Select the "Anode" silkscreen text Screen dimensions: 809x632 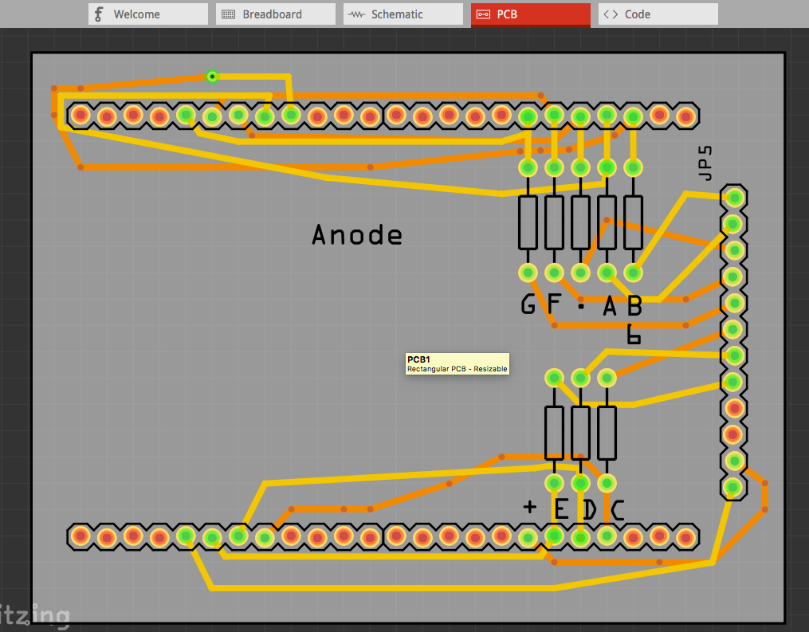[x=357, y=235]
